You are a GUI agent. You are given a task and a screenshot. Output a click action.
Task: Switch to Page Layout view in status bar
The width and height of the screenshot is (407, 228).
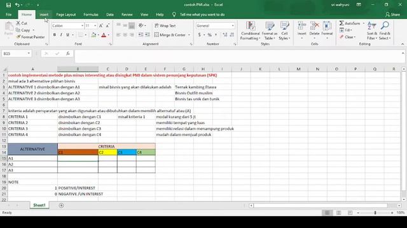tap(339, 213)
